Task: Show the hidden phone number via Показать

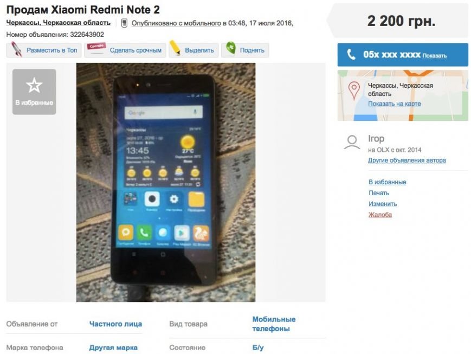Action: pos(434,56)
